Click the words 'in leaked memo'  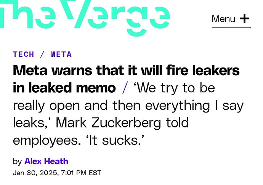click(64, 88)
